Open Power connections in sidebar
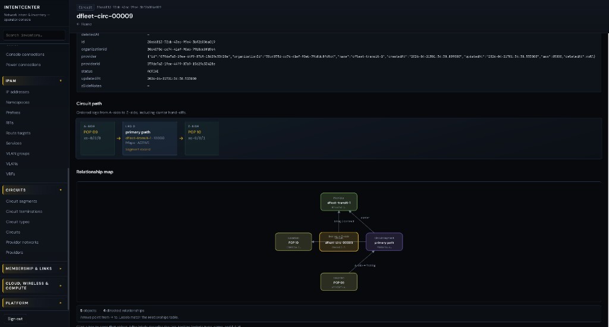This screenshot has width=609, height=327. [23, 64]
